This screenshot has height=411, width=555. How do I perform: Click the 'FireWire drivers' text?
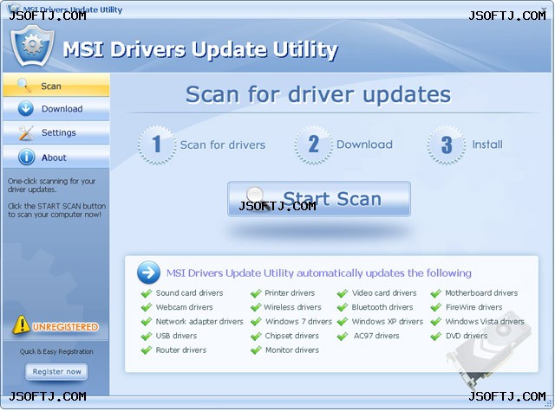click(x=474, y=307)
